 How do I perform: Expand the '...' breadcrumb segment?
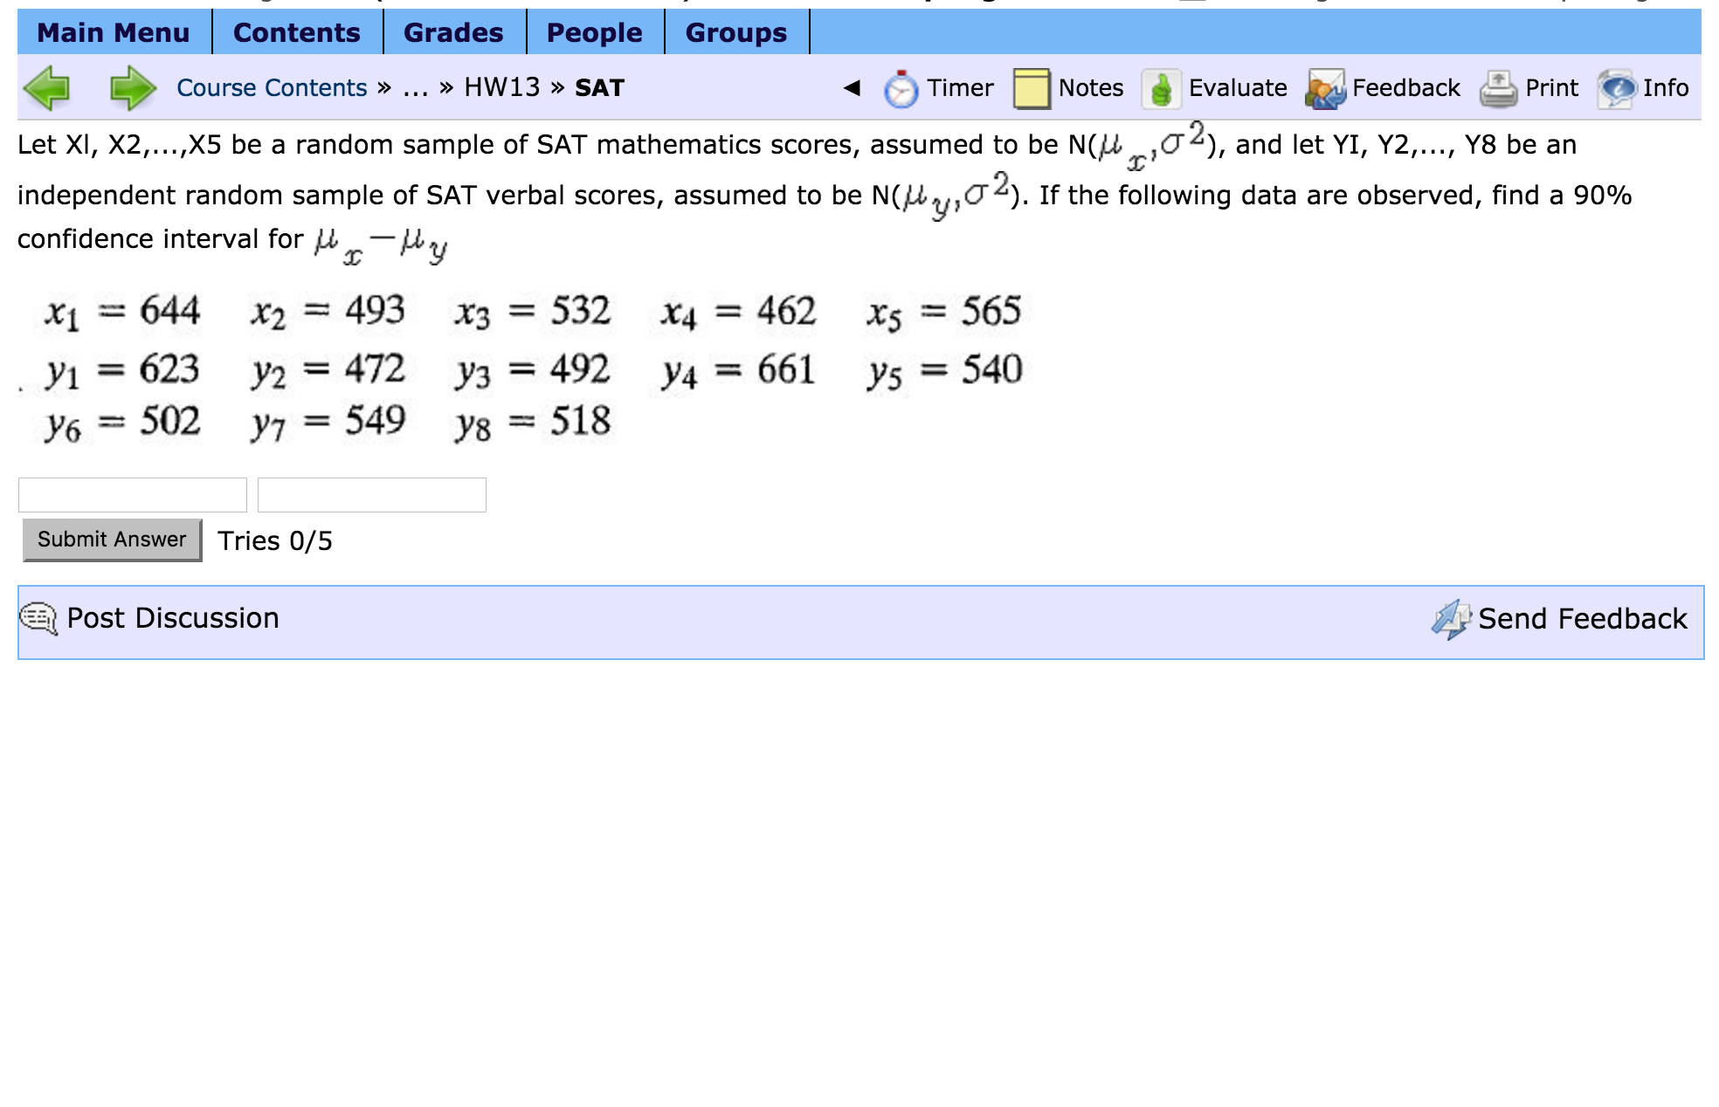pyautogui.click(x=415, y=87)
